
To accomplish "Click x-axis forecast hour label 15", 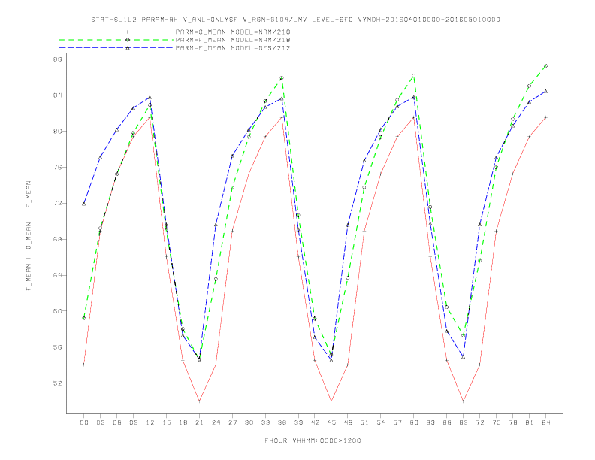I will (166, 422).
